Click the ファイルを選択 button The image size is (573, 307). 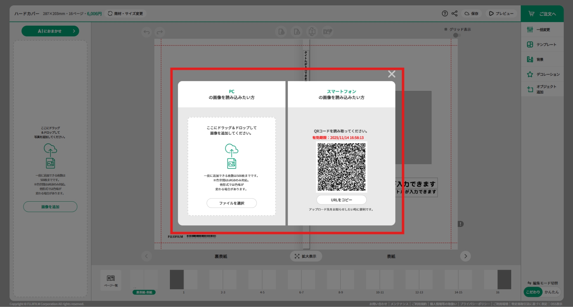pos(232,203)
